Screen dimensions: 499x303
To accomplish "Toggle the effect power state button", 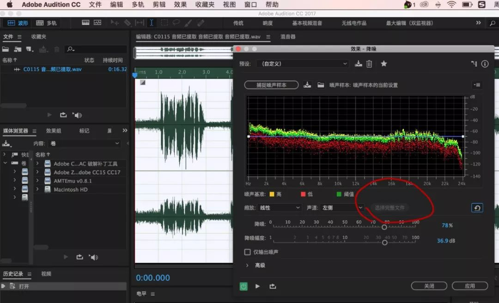I will point(243,286).
